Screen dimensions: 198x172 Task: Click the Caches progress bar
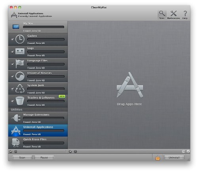coord(46,39)
